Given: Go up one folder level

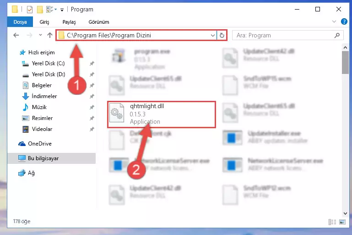Looking at the screenshot, I should point(50,35).
